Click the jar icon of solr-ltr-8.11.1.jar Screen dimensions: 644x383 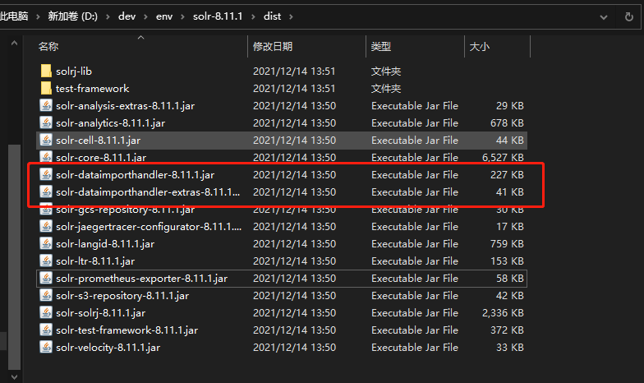pyautogui.click(x=46, y=261)
